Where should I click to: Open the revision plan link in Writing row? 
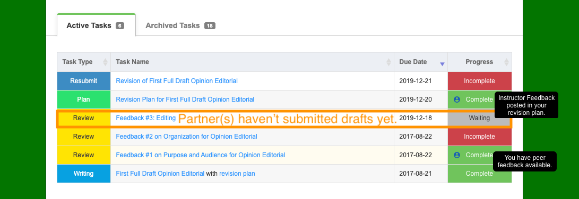click(x=237, y=174)
